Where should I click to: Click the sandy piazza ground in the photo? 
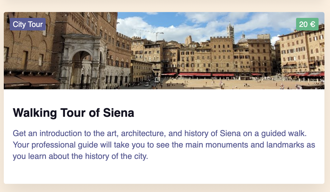221,83
